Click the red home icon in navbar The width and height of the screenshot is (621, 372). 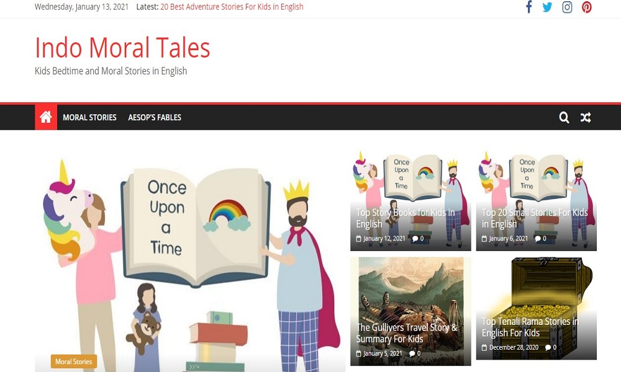tap(46, 117)
